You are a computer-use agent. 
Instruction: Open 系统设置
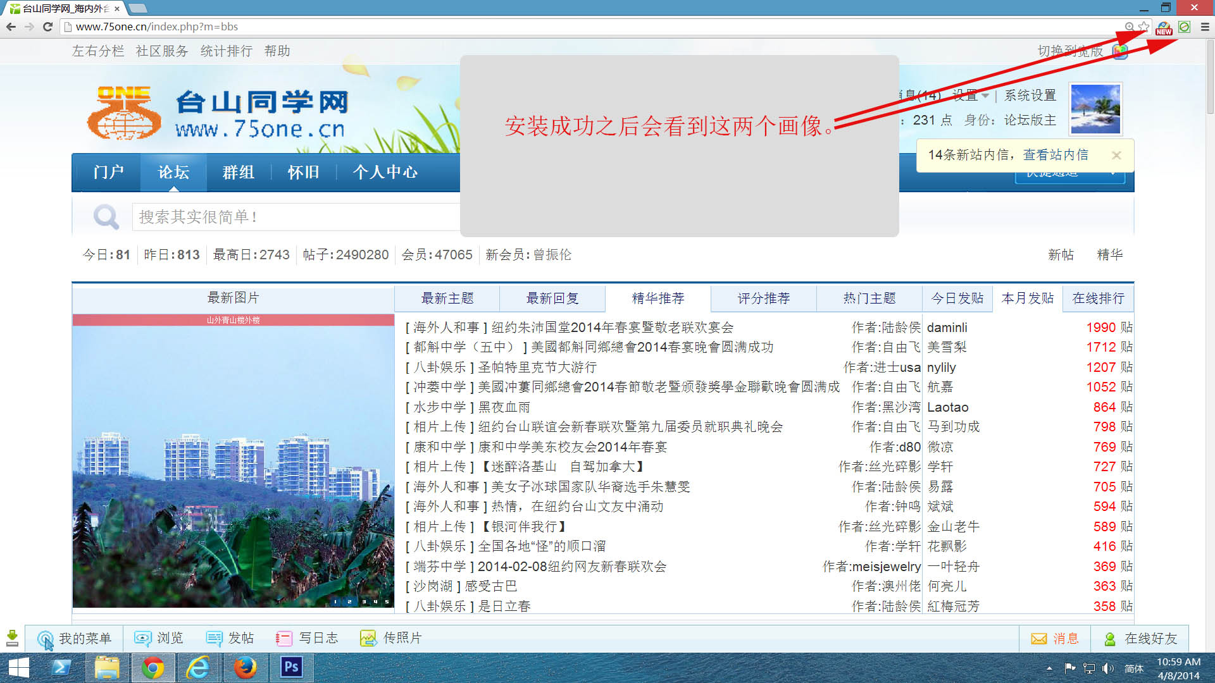pyautogui.click(x=1030, y=95)
